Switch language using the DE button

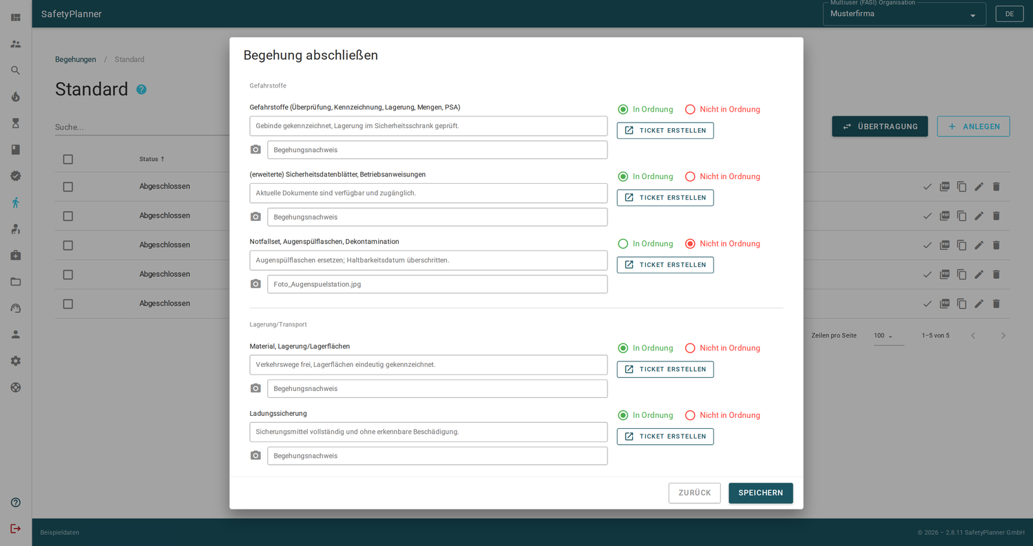1010,14
